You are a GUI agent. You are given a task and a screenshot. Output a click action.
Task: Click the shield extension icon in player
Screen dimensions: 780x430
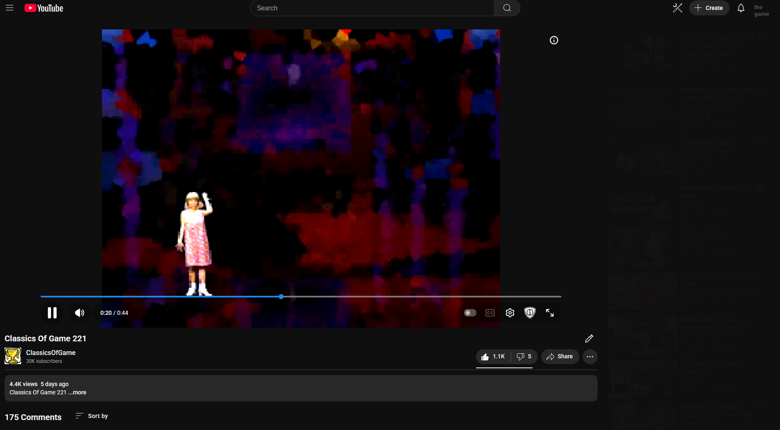click(530, 313)
